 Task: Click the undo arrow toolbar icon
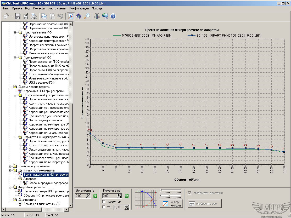[x=60, y=16]
